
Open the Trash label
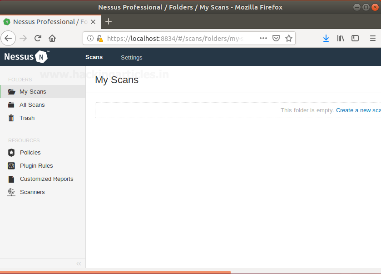pos(27,118)
